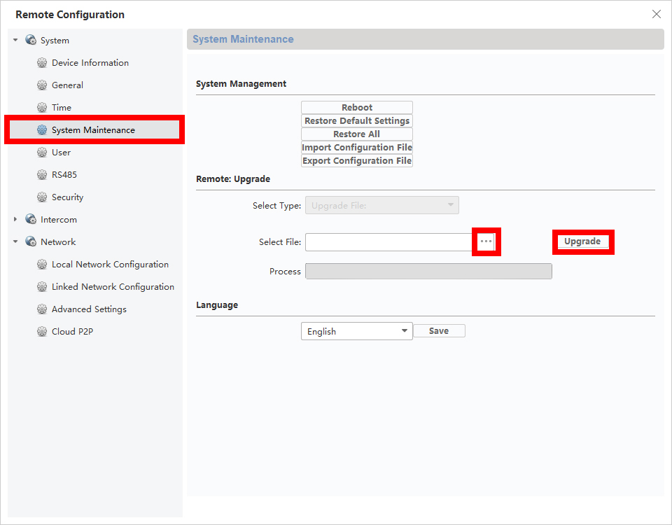Screen dimensions: 672x525
Task: Click the gear icon next to User
Action: (x=42, y=153)
